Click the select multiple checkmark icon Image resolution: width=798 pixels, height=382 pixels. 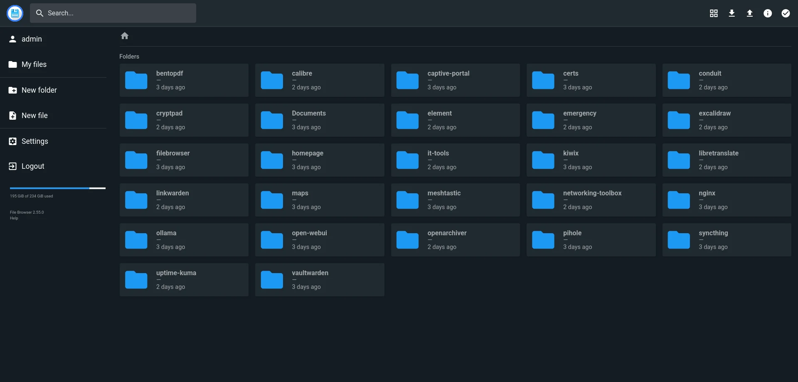tap(786, 13)
